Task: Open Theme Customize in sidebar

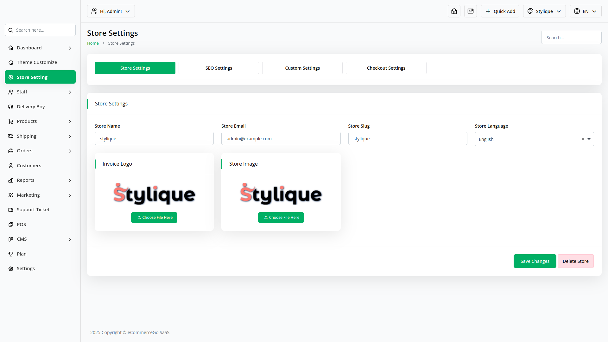Action: tap(37, 62)
